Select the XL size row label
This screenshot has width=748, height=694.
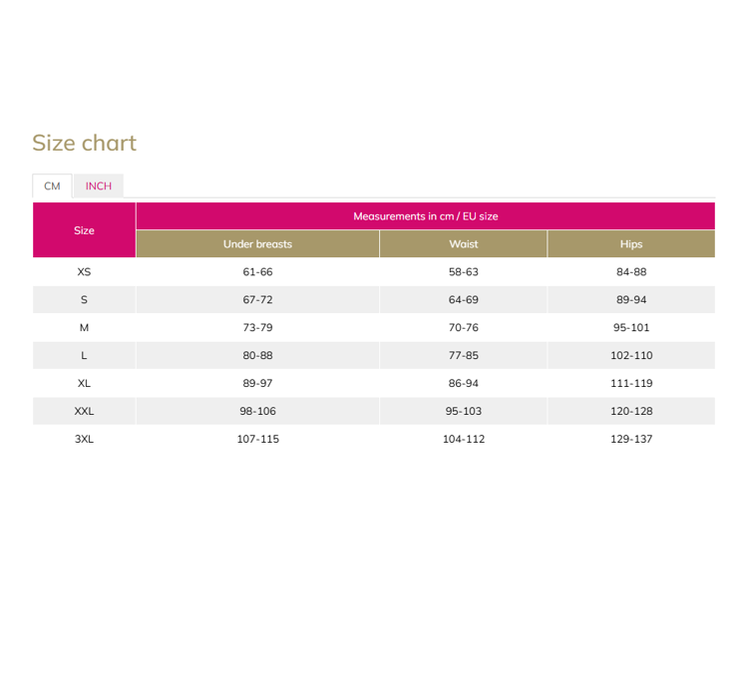(x=84, y=383)
